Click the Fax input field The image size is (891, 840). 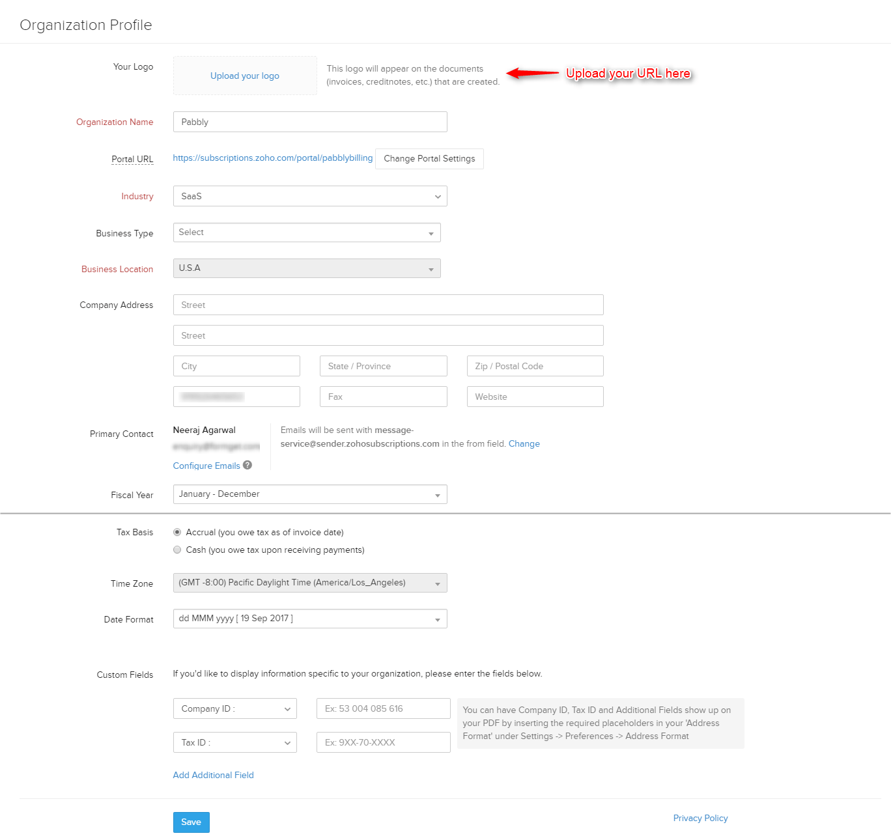pyautogui.click(x=384, y=397)
